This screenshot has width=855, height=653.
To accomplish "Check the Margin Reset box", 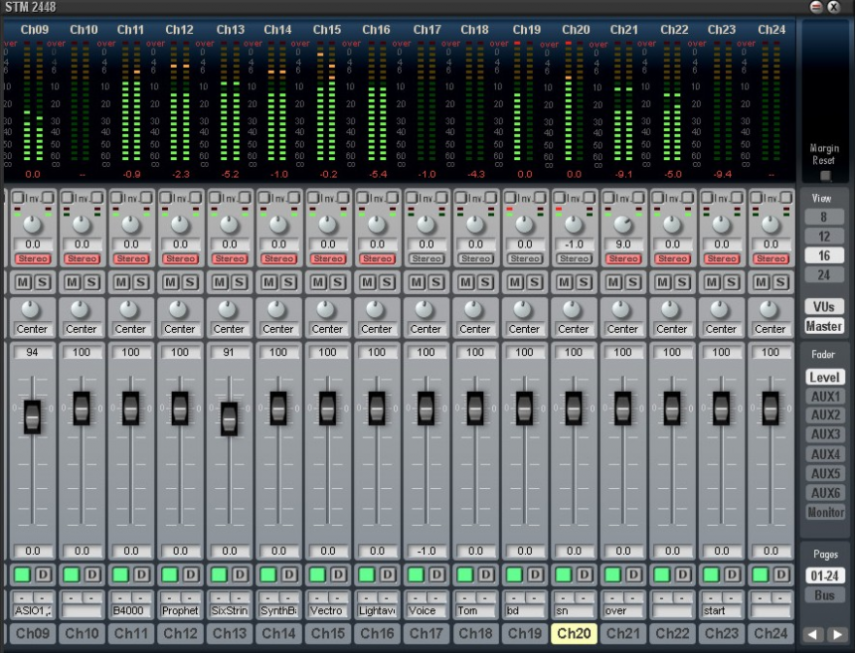I will (824, 175).
